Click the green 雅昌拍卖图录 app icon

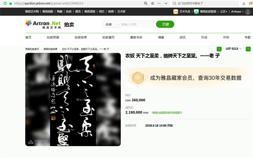pos(196,12)
